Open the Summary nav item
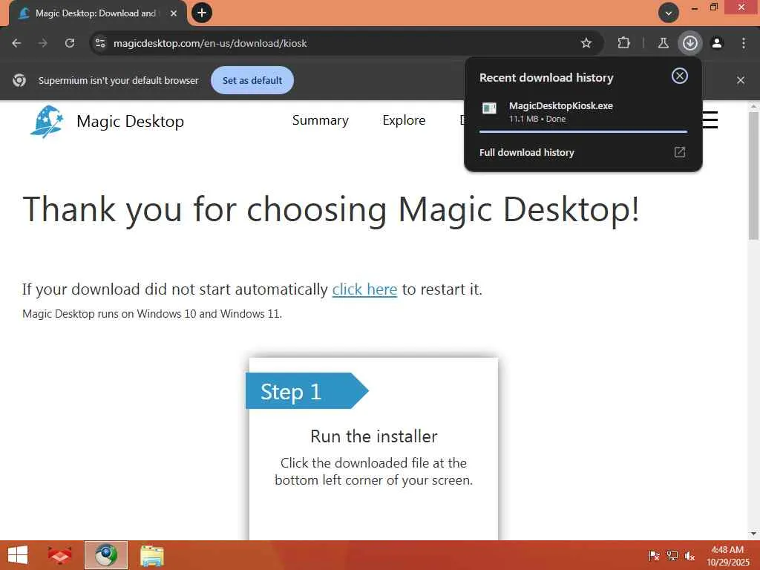The width and height of the screenshot is (760, 570). point(321,120)
